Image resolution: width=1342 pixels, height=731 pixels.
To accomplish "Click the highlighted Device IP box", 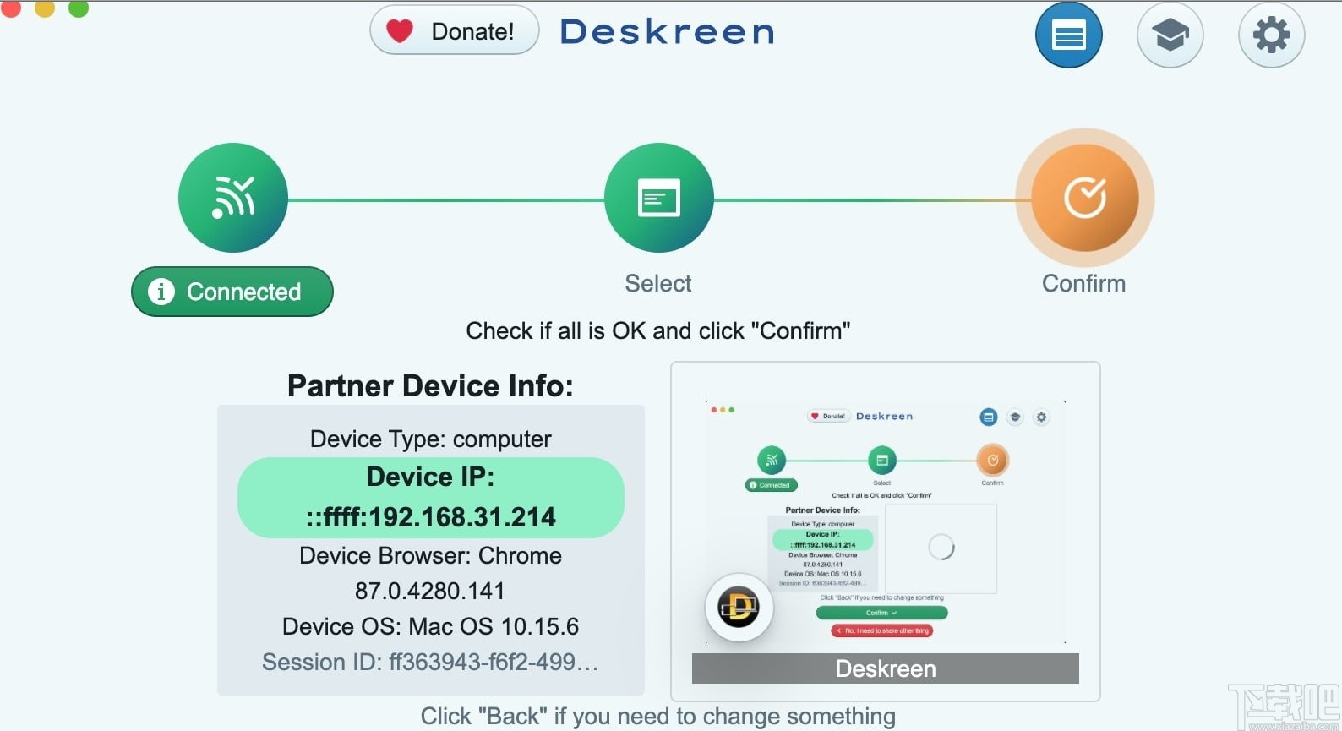I will click(431, 498).
